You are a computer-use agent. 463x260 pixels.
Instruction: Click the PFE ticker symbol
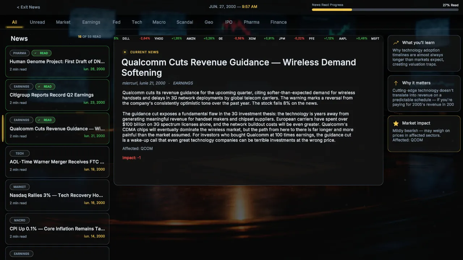(x=312, y=38)
